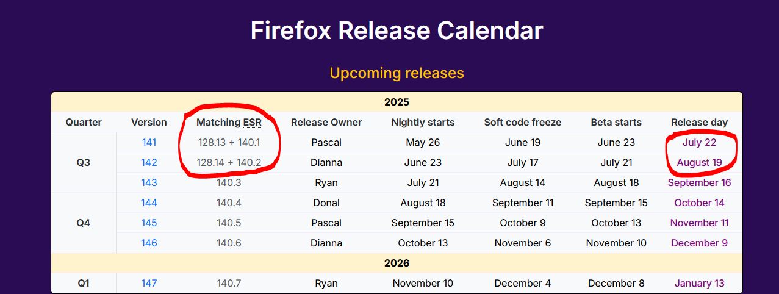This screenshot has width=779, height=294.
Task: Select the version 145 link
Action: 149,223
